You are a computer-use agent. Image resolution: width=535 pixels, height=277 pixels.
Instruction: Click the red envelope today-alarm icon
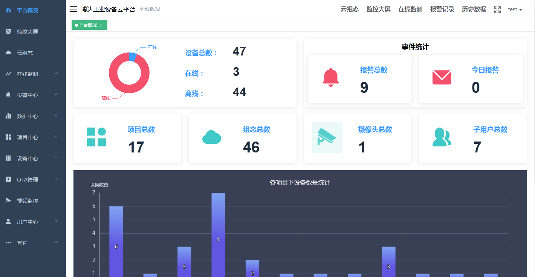coord(442,77)
